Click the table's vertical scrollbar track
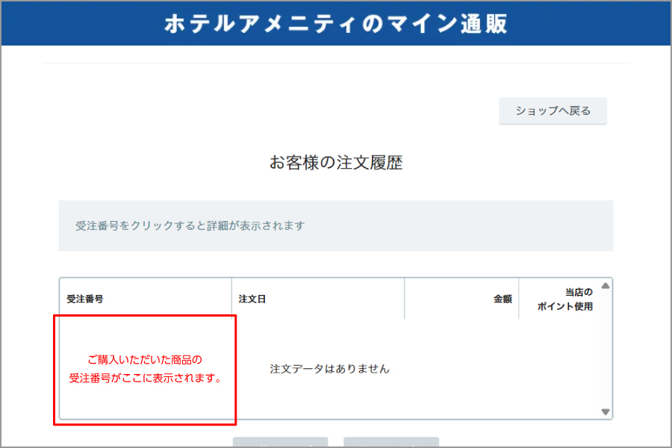The image size is (672, 448). 606,347
